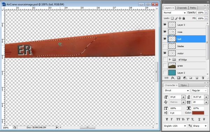The image size is (210, 132).
Task: Delete layer trash icon
Action: coord(203,78)
